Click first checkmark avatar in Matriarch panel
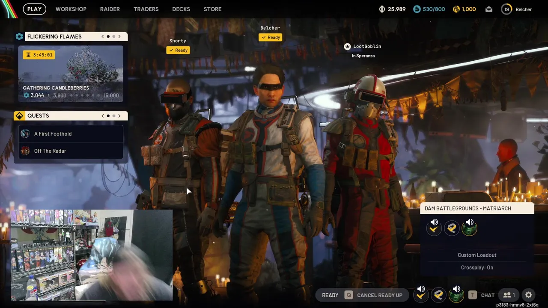Screen dimensions: 548x308 (x=434, y=229)
